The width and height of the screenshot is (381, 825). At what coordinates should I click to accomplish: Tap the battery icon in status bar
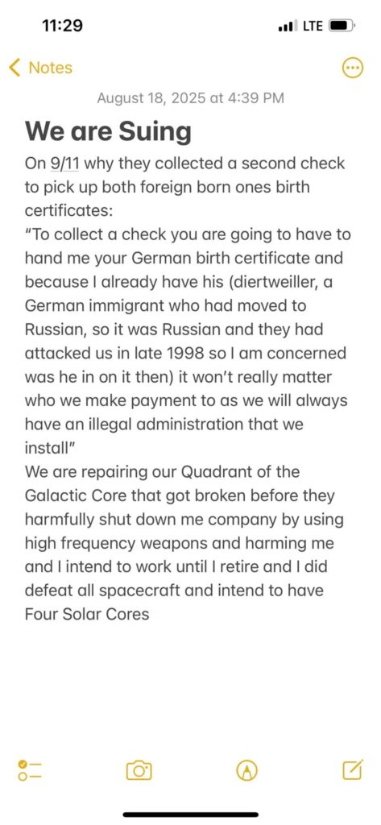coord(342,25)
